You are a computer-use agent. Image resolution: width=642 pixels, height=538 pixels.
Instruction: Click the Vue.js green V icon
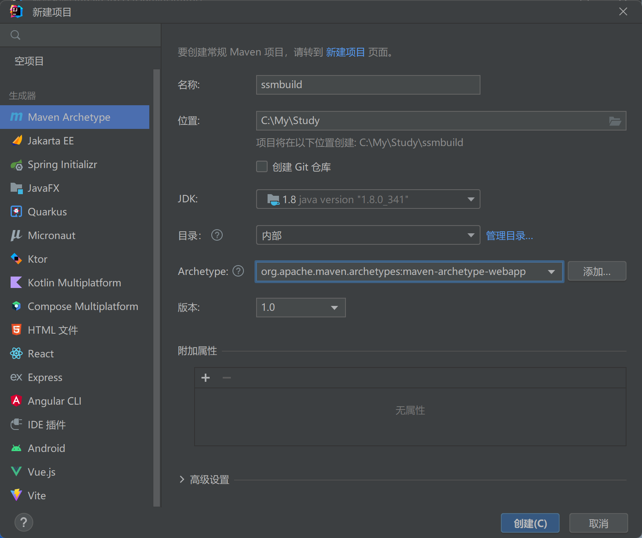tap(16, 472)
